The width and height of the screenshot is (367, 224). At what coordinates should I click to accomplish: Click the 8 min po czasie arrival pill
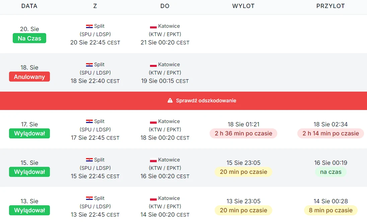click(331, 210)
